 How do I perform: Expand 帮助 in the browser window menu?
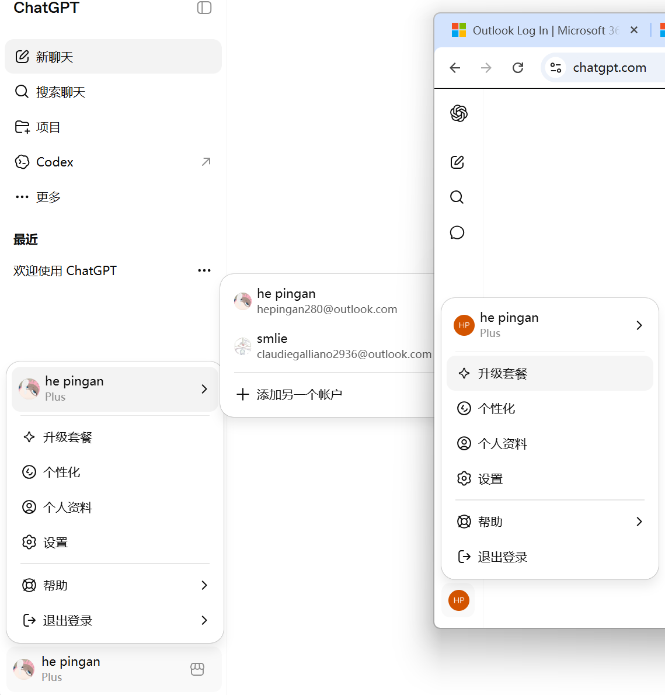[550, 522]
